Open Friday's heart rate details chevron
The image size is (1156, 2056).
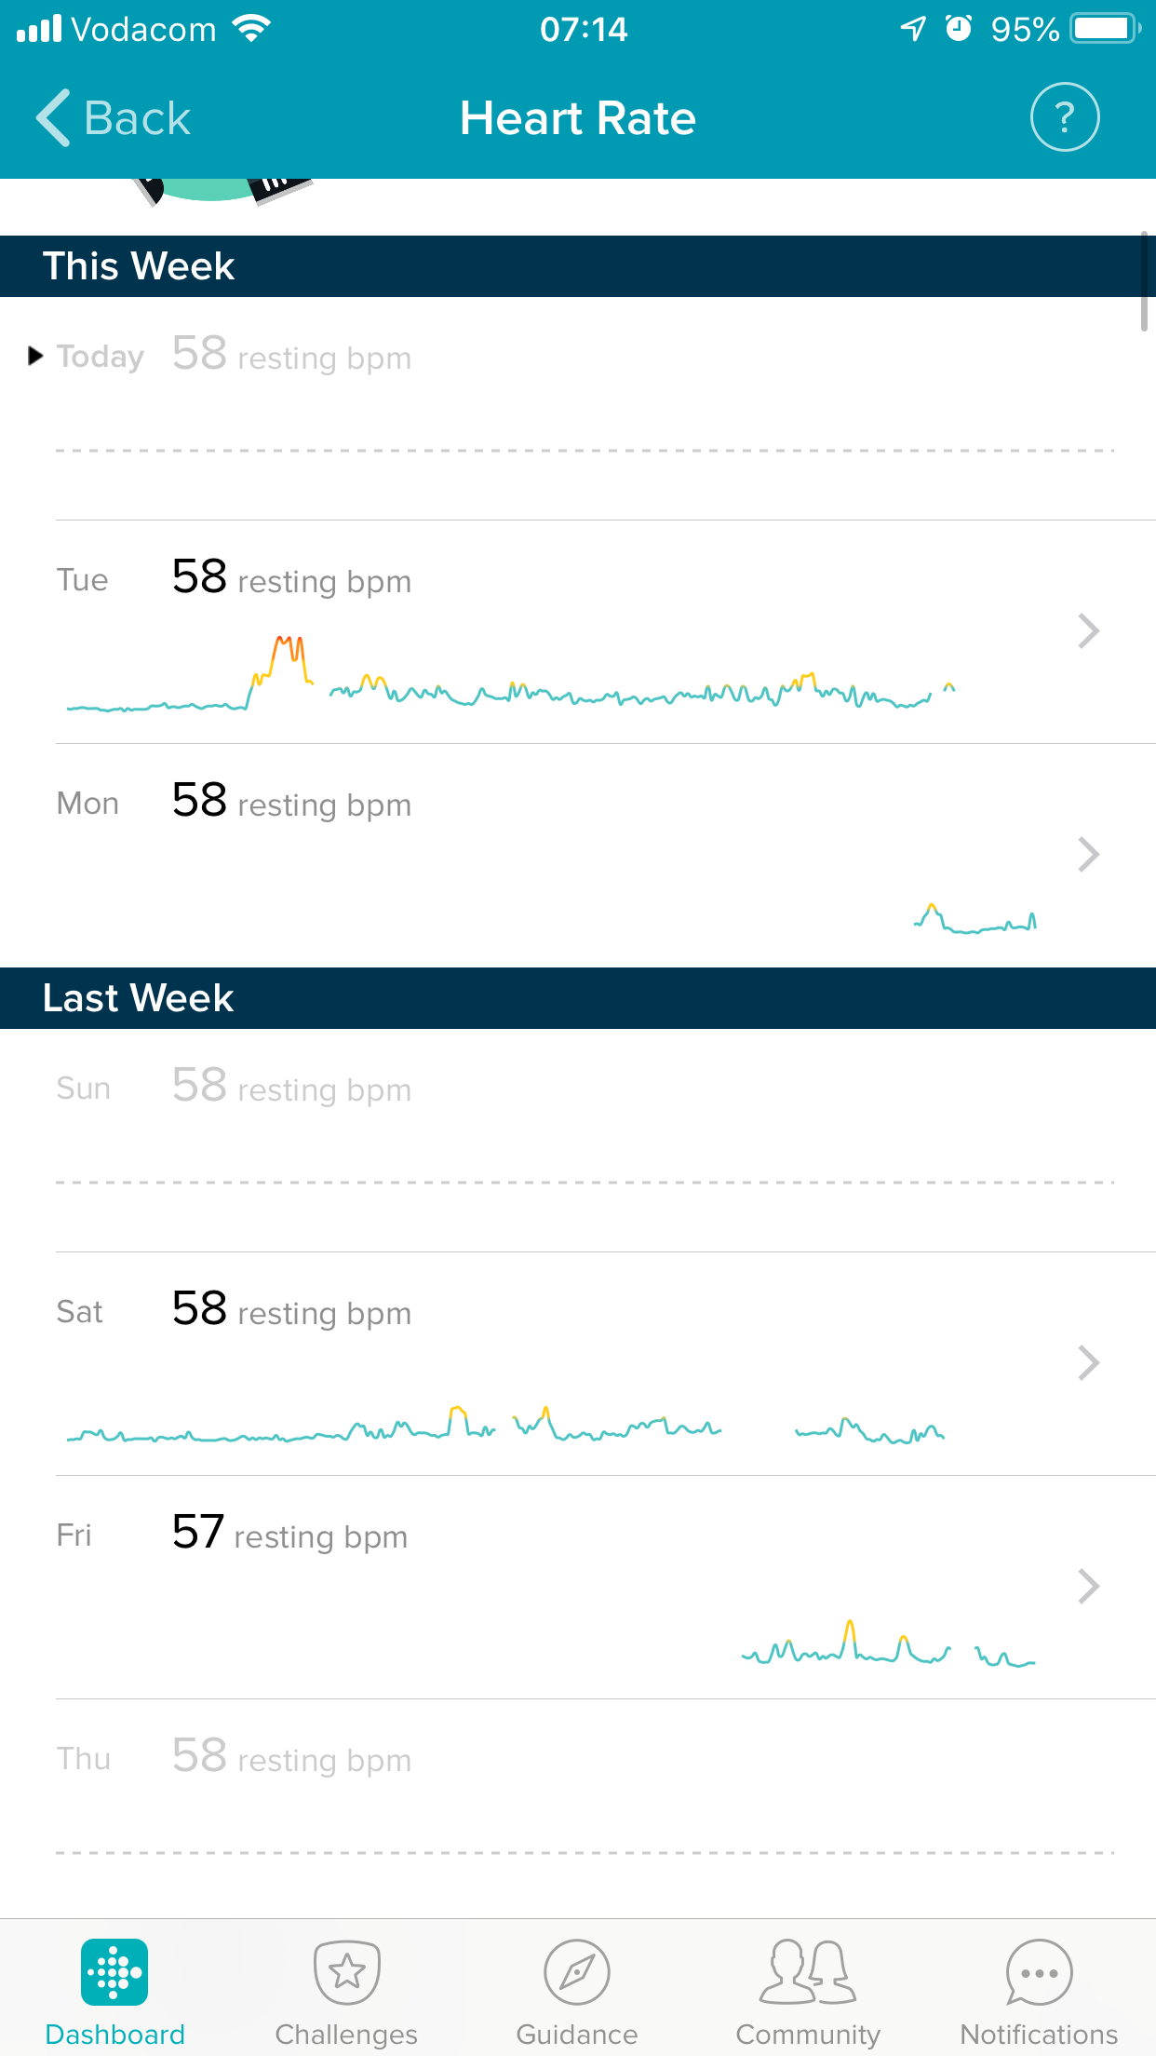pos(1088,1586)
